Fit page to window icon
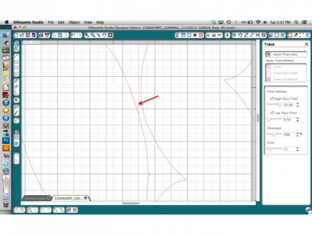 click(x=110, y=35)
